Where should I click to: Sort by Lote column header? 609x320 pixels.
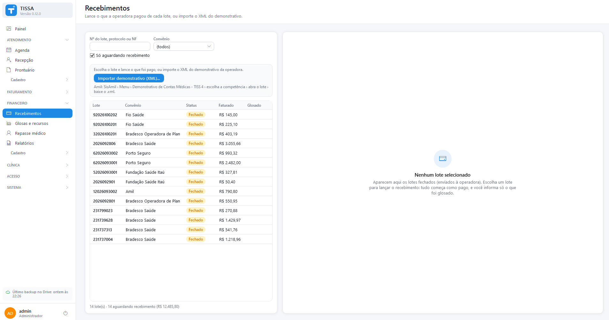point(96,105)
